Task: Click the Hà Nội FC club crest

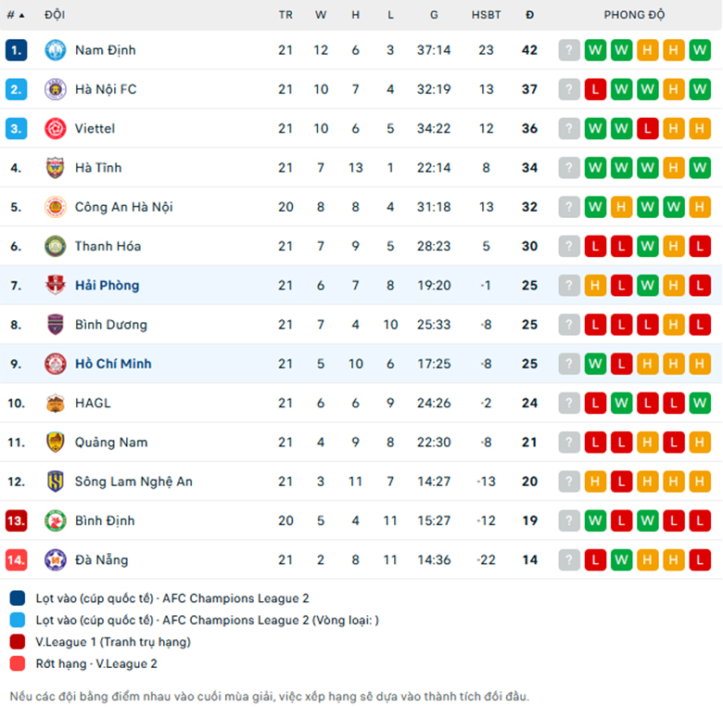Action: coord(56,89)
